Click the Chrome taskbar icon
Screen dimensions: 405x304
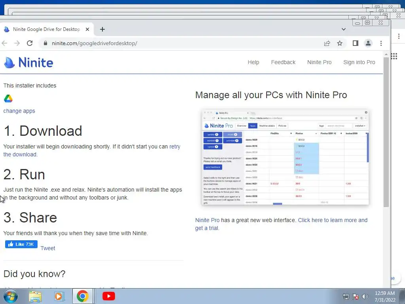82,296
